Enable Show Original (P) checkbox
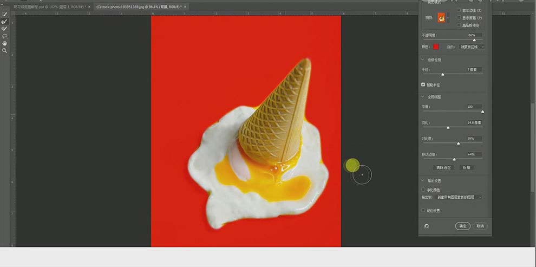Screen dimensions: 536x267 [x=460, y=18]
